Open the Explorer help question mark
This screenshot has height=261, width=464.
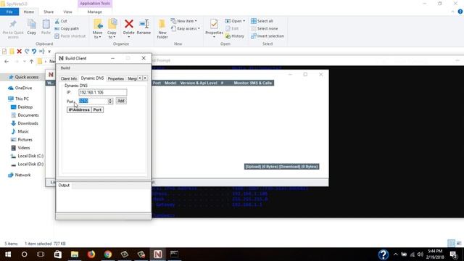click(460, 12)
